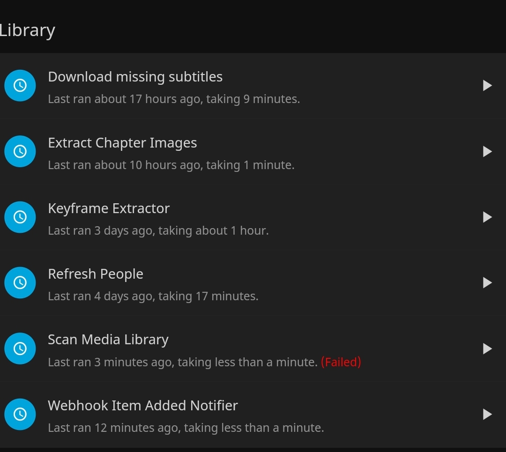The image size is (506, 452).
Task: Open the Download missing subtitles task details
Action: click(135, 76)
